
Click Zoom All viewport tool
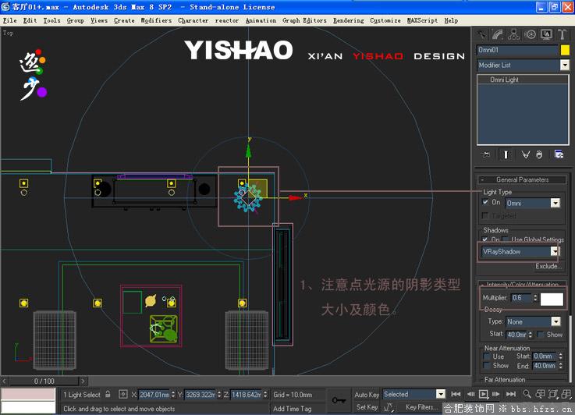[x=540, y=394]
